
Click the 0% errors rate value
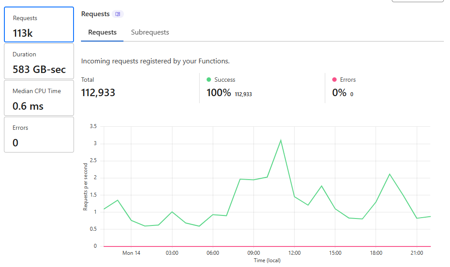[339, 93]
